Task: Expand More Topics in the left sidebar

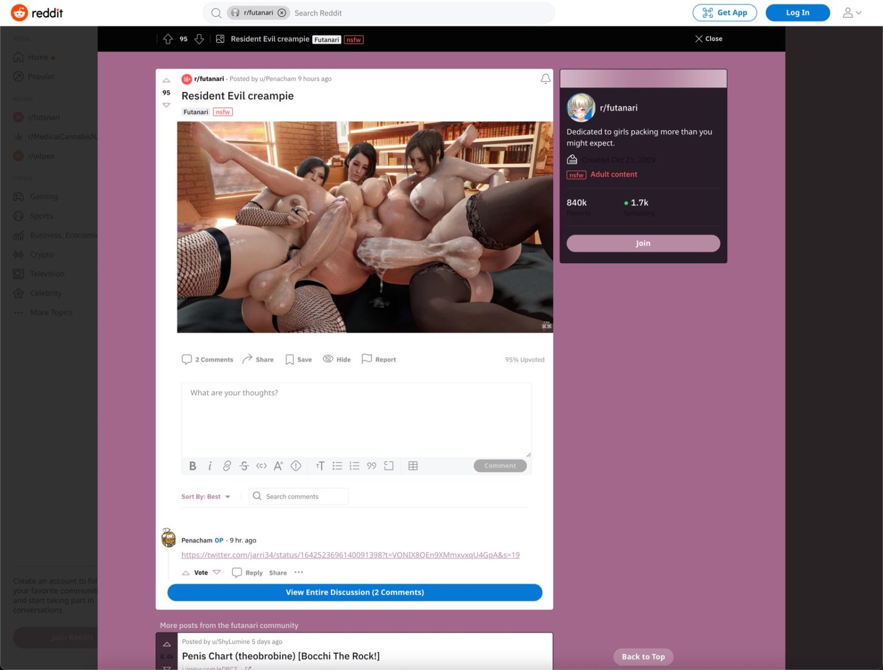Action: 44,313
